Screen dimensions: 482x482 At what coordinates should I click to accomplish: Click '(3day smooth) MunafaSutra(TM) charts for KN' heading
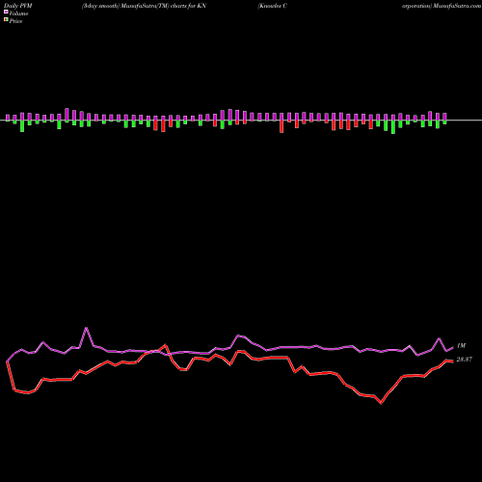pos(144,6)
